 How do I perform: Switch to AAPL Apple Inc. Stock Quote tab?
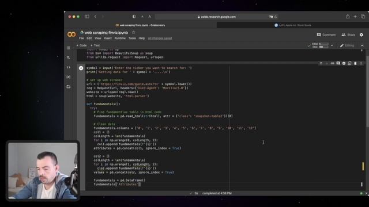point(293,25)
